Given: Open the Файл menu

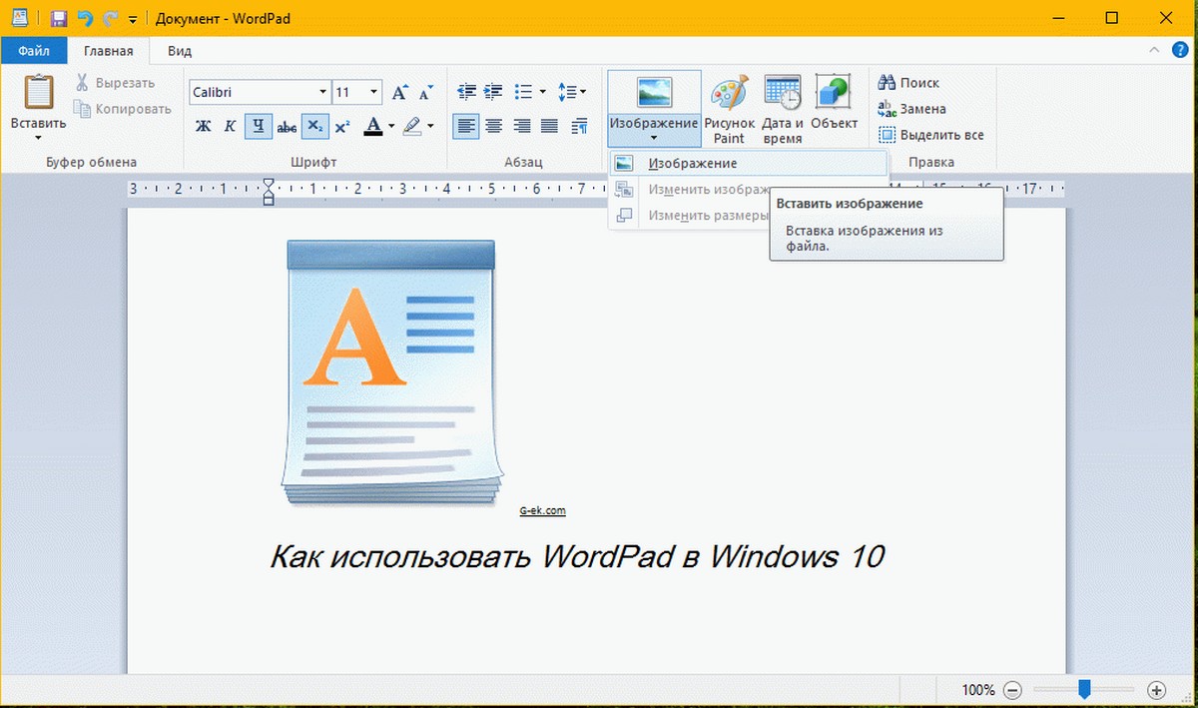Looking at the screenshot, I should click(x=33, y=50).
